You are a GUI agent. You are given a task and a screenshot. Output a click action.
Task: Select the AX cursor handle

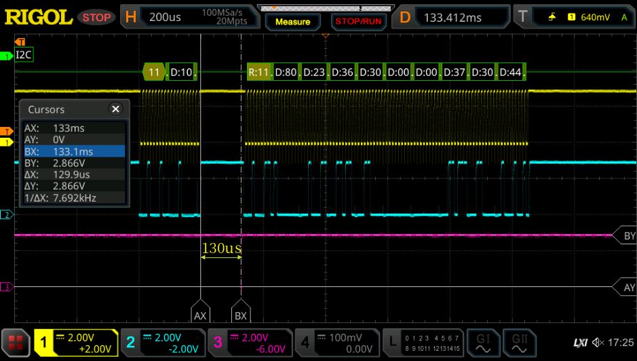[x=200, y=311]
